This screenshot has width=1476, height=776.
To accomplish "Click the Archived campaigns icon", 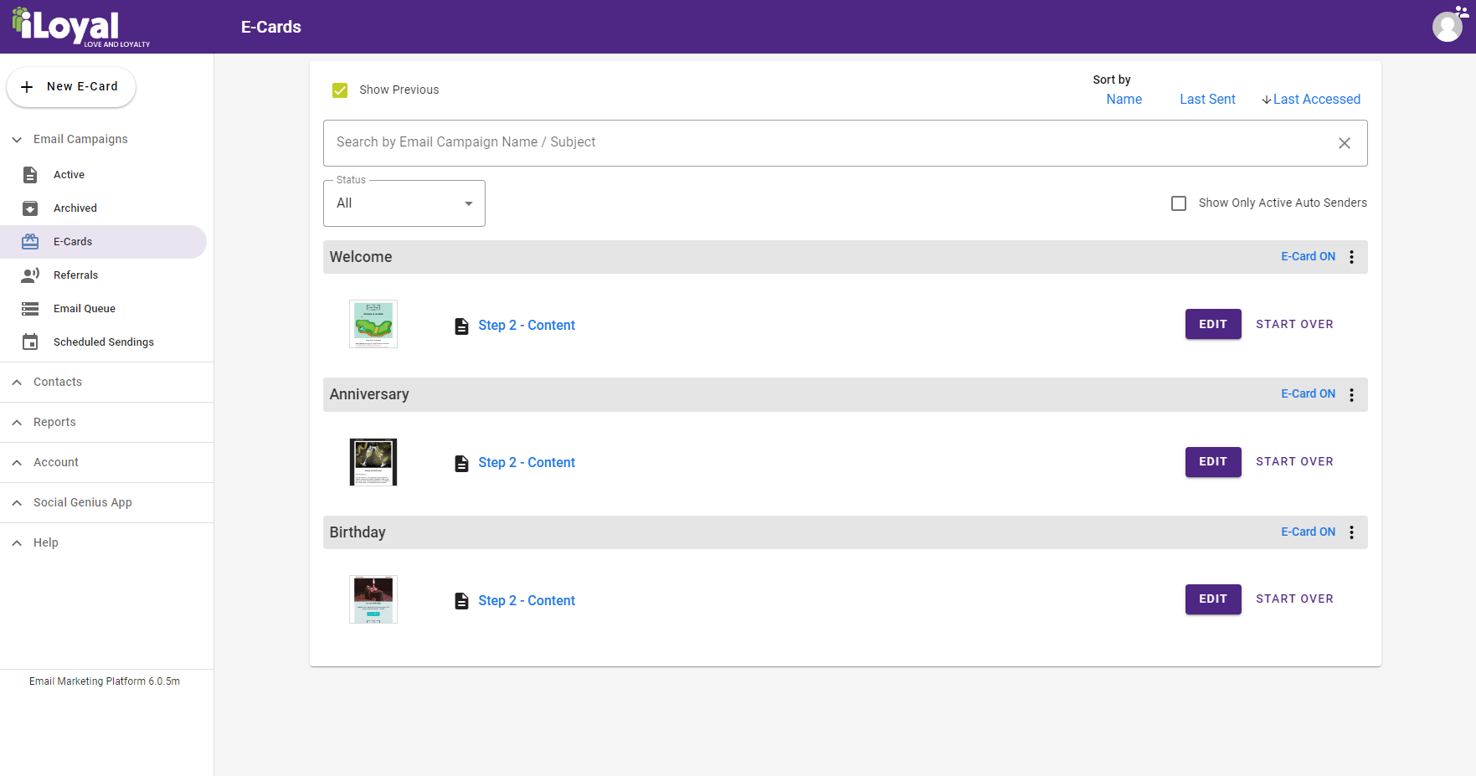I will click(30, 208).
